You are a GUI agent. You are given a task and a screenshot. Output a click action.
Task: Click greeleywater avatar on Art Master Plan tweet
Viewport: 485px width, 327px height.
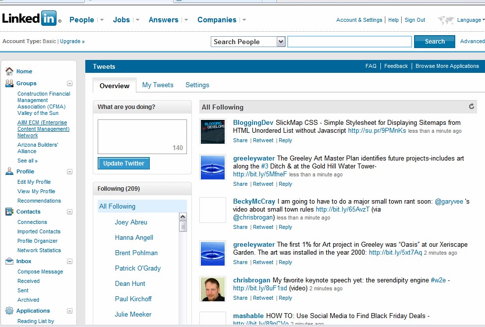tap(212, 167)
